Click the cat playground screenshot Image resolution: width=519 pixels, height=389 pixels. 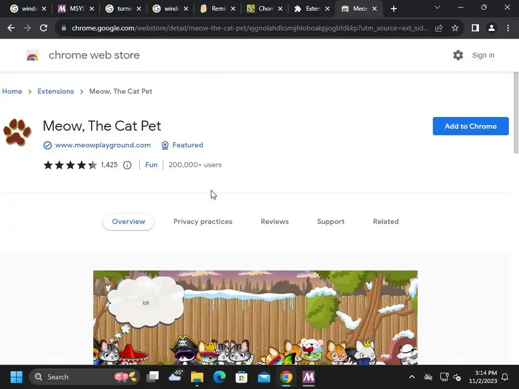click(x=255, y=318)
